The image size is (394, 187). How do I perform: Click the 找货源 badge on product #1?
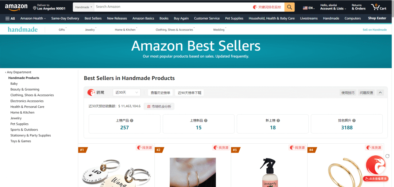coord(145,148)
